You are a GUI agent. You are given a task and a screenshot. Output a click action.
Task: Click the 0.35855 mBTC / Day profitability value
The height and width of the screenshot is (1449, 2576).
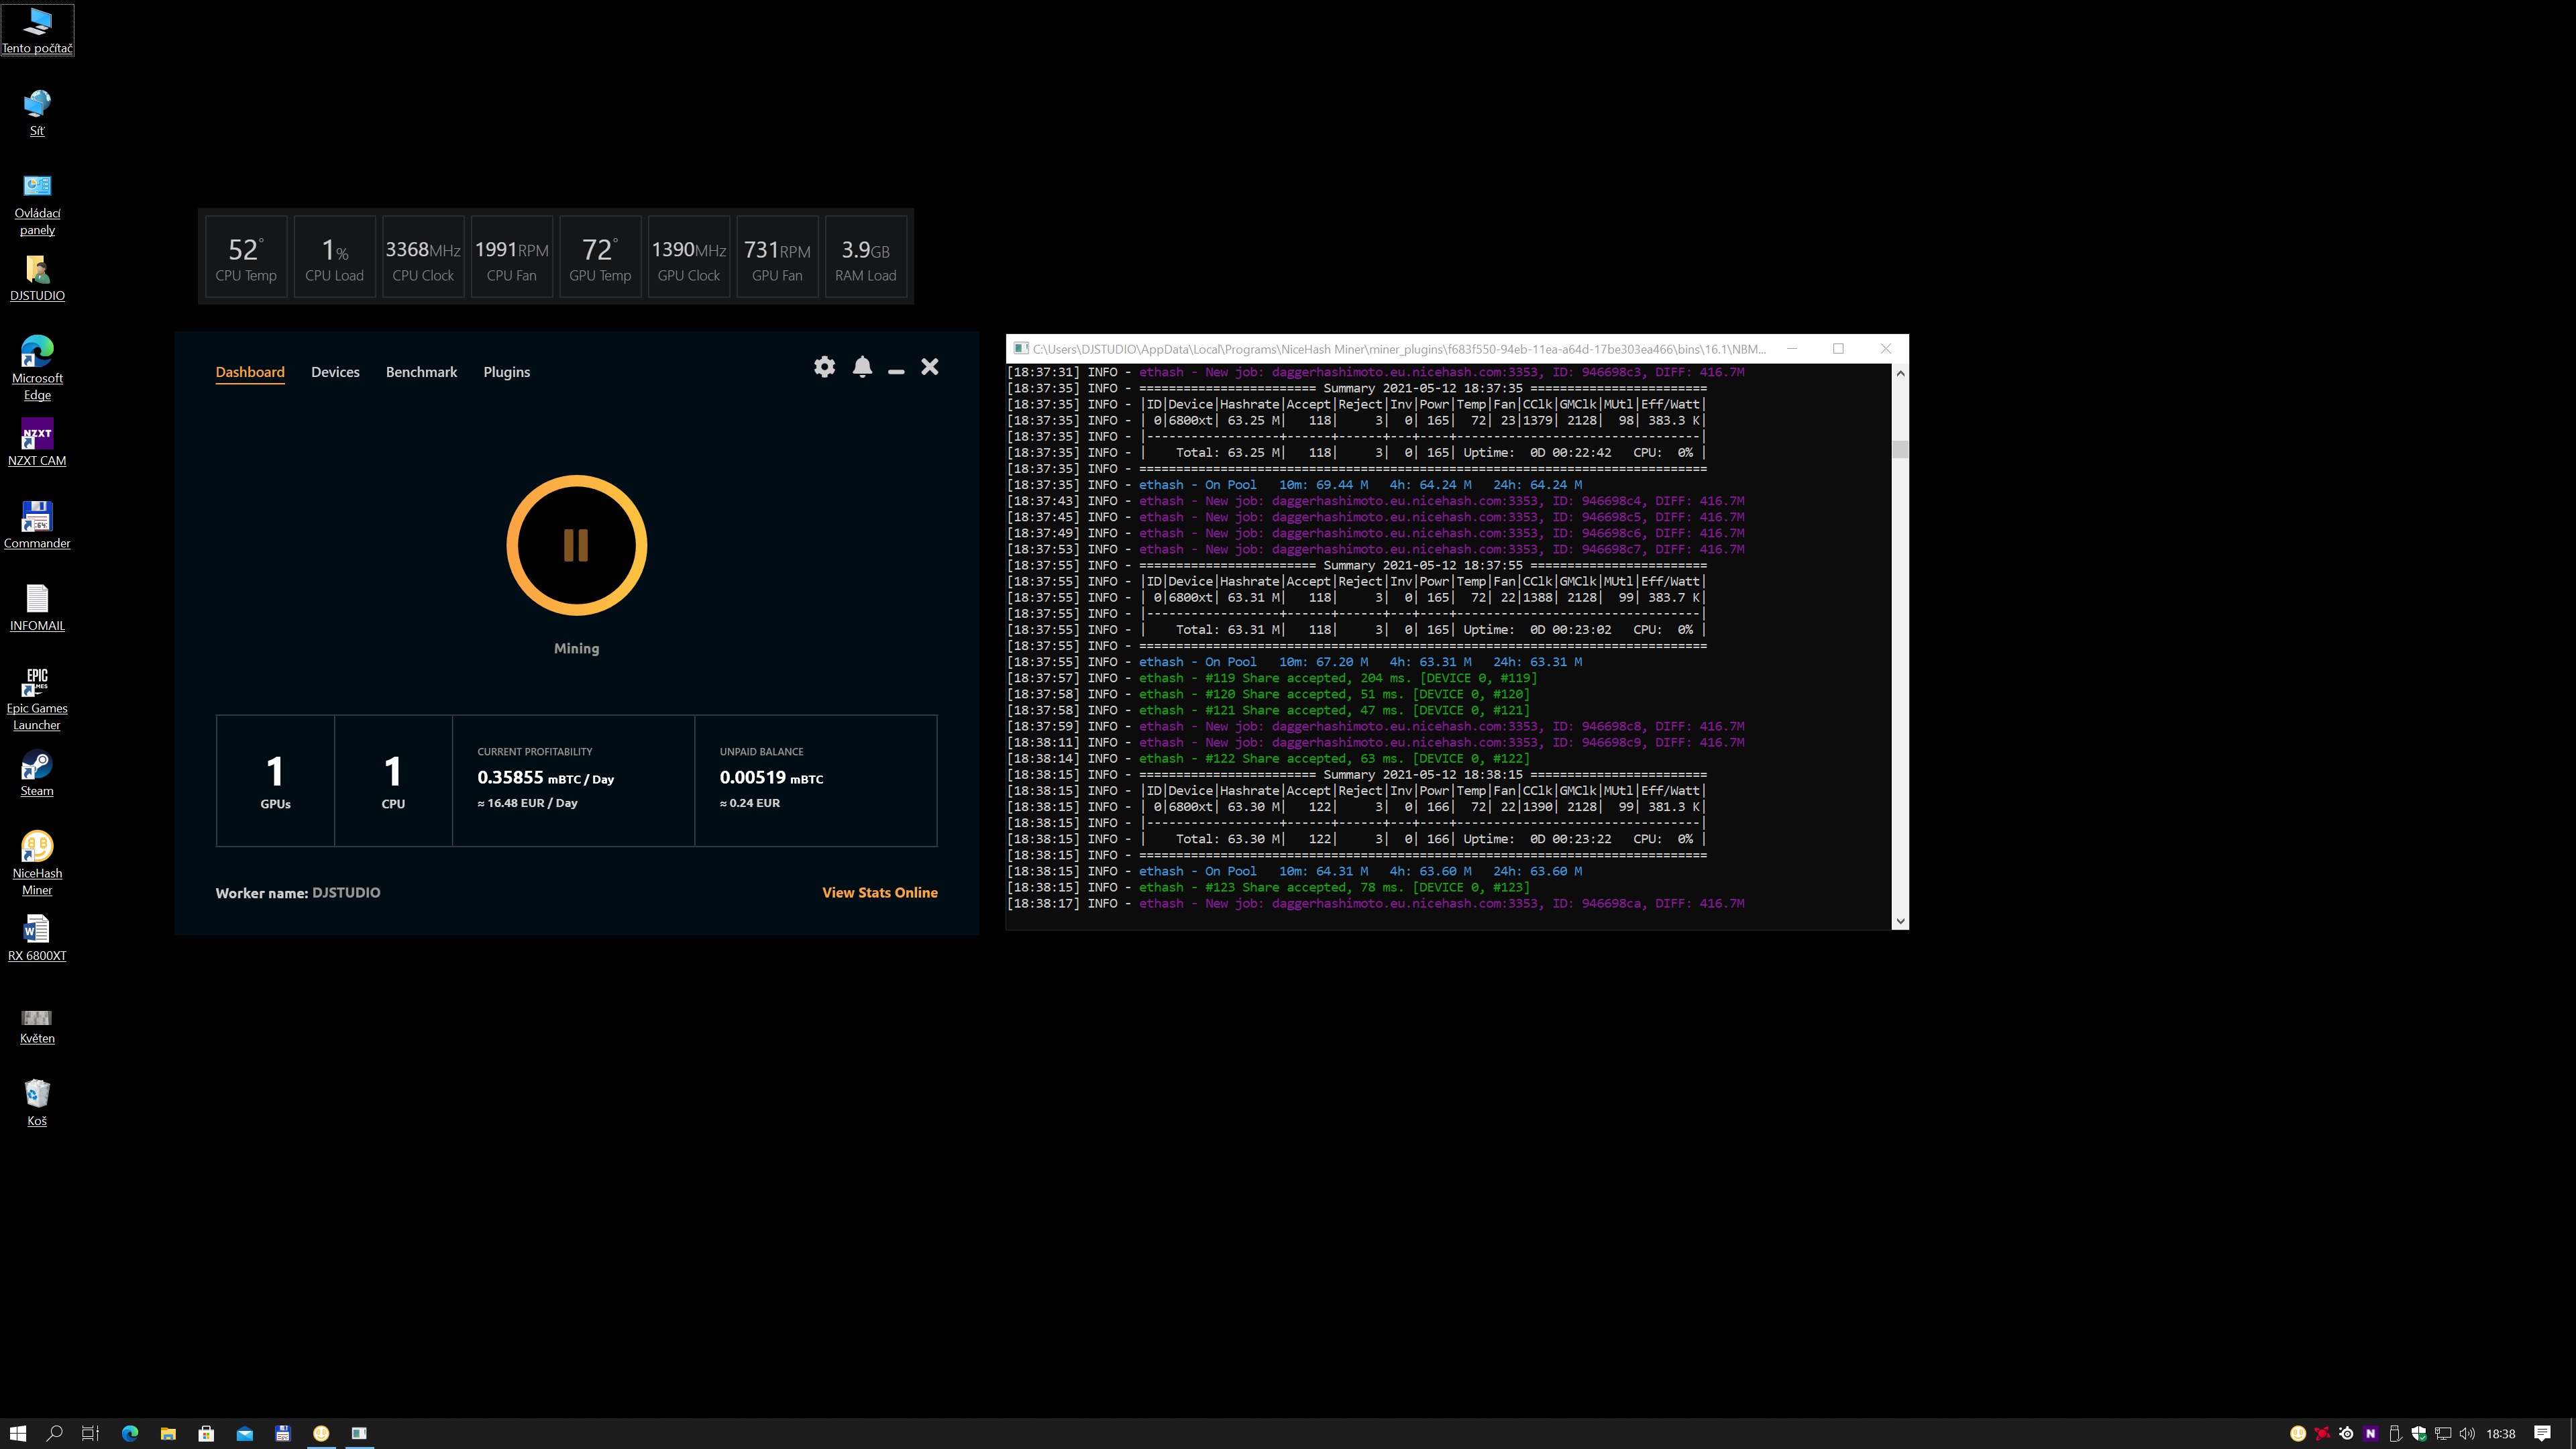point(546,778)
